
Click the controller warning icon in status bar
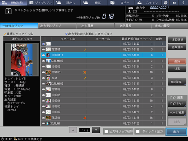tap(15, 139)
